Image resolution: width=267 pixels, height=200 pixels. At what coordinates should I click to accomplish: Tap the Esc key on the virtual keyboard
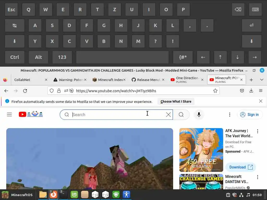(x=11, y=10)
